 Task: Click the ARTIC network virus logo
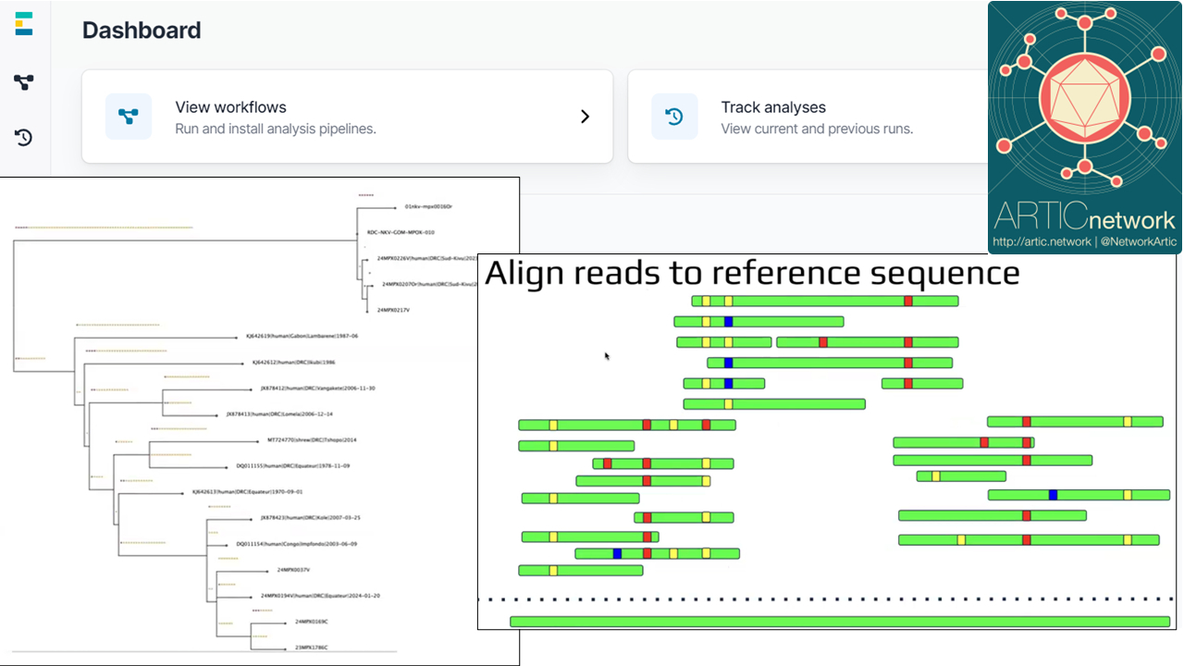pos(1084,97)
